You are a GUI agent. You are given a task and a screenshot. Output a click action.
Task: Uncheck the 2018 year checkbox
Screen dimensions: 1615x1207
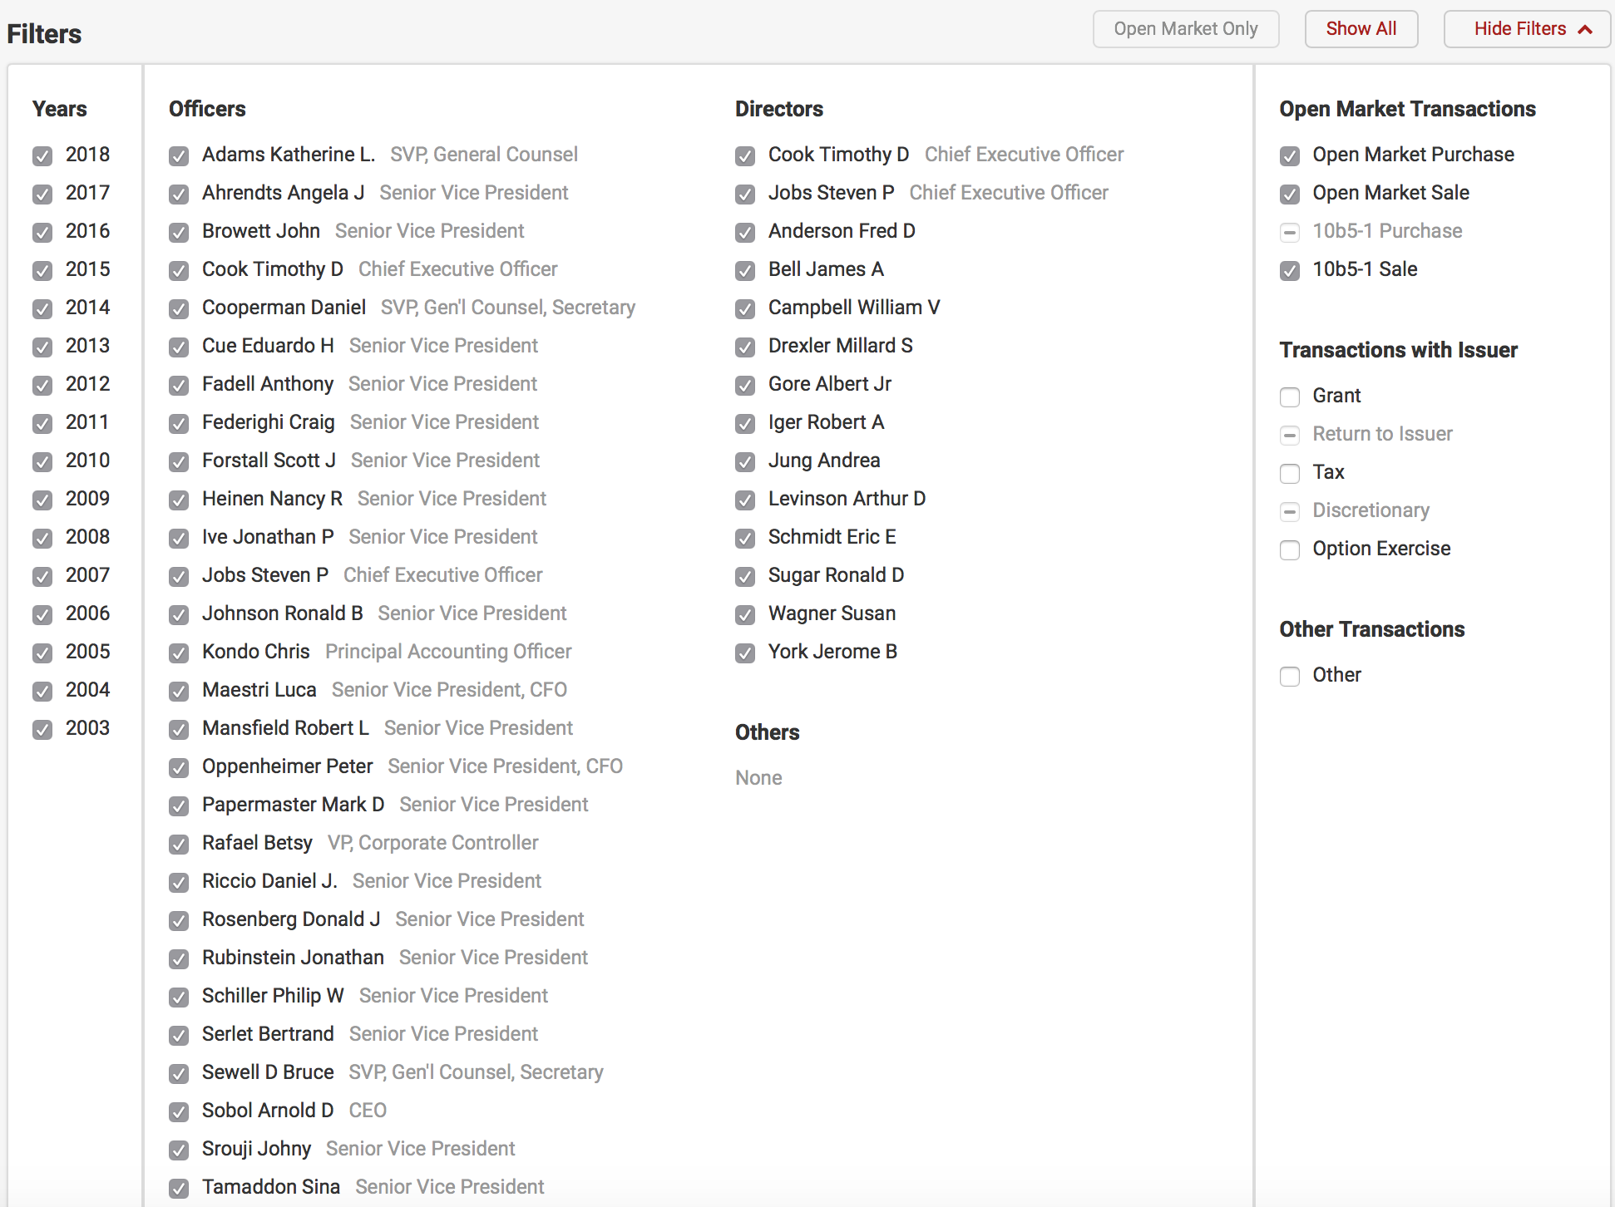coord(42,155)
